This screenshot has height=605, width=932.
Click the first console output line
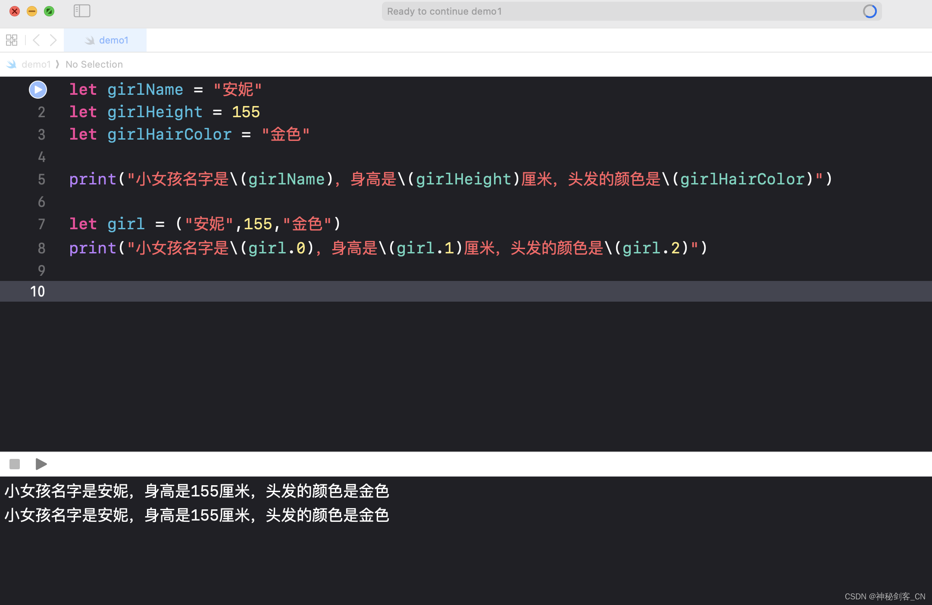pyautogui.click(x=197, y=491)
